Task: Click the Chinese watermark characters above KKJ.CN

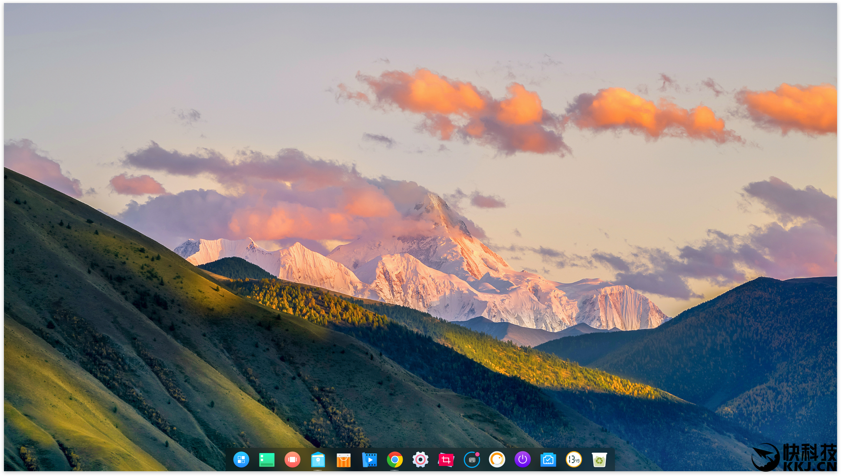Action: coord(810,452)
